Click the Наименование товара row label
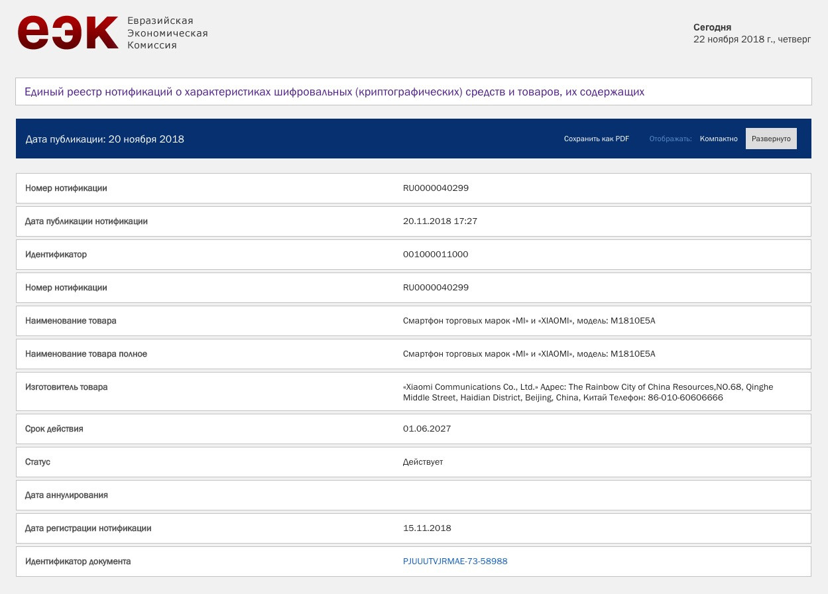Screen dimensions: 828x594 click(x=71, y=321)
